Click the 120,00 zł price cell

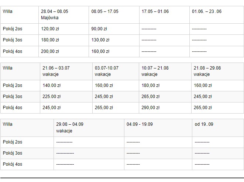pos(50,29)
